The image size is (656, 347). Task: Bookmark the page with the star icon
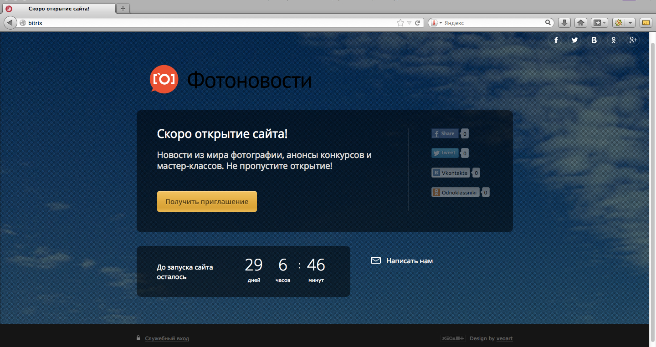(x=400, y=23)
